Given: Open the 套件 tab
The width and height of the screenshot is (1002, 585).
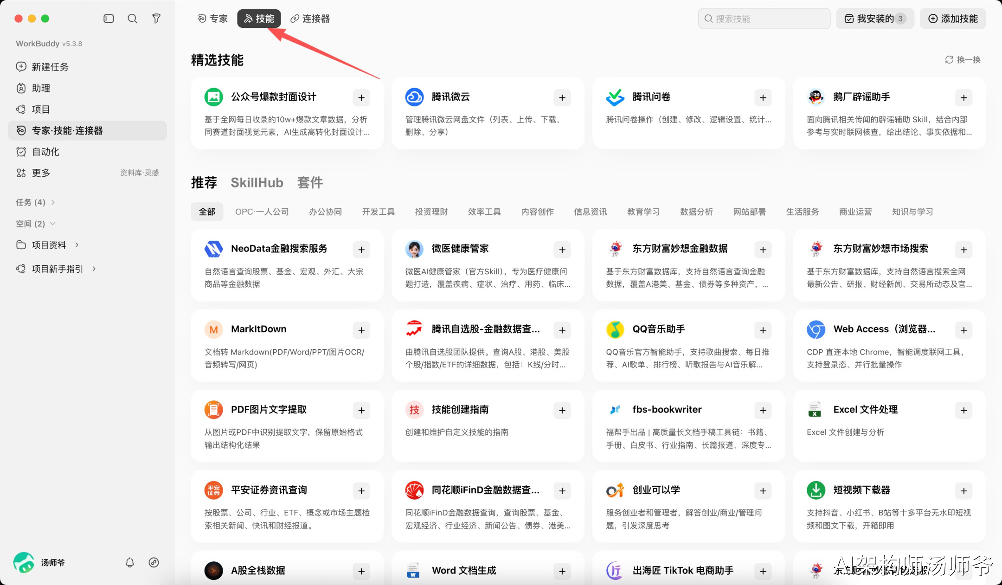Looking at the screenshot, I should pos(310,182).
